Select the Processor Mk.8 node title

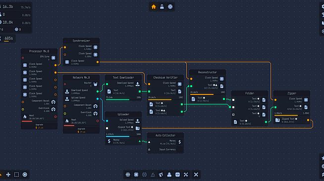tap(39, 51)
